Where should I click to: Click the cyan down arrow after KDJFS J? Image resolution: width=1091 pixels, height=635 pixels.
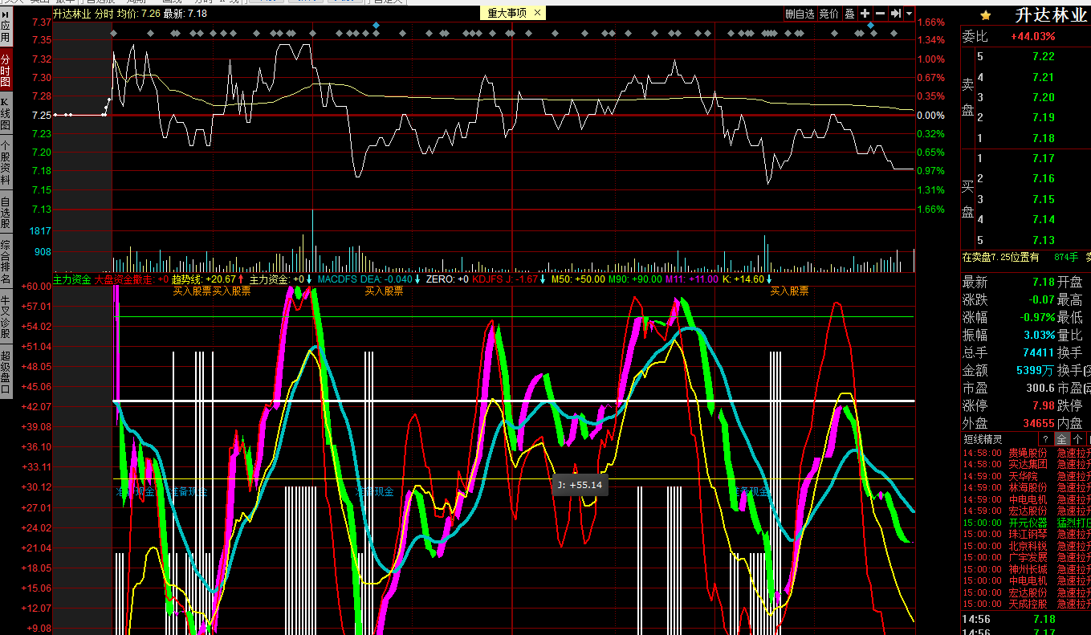point(543,279)
